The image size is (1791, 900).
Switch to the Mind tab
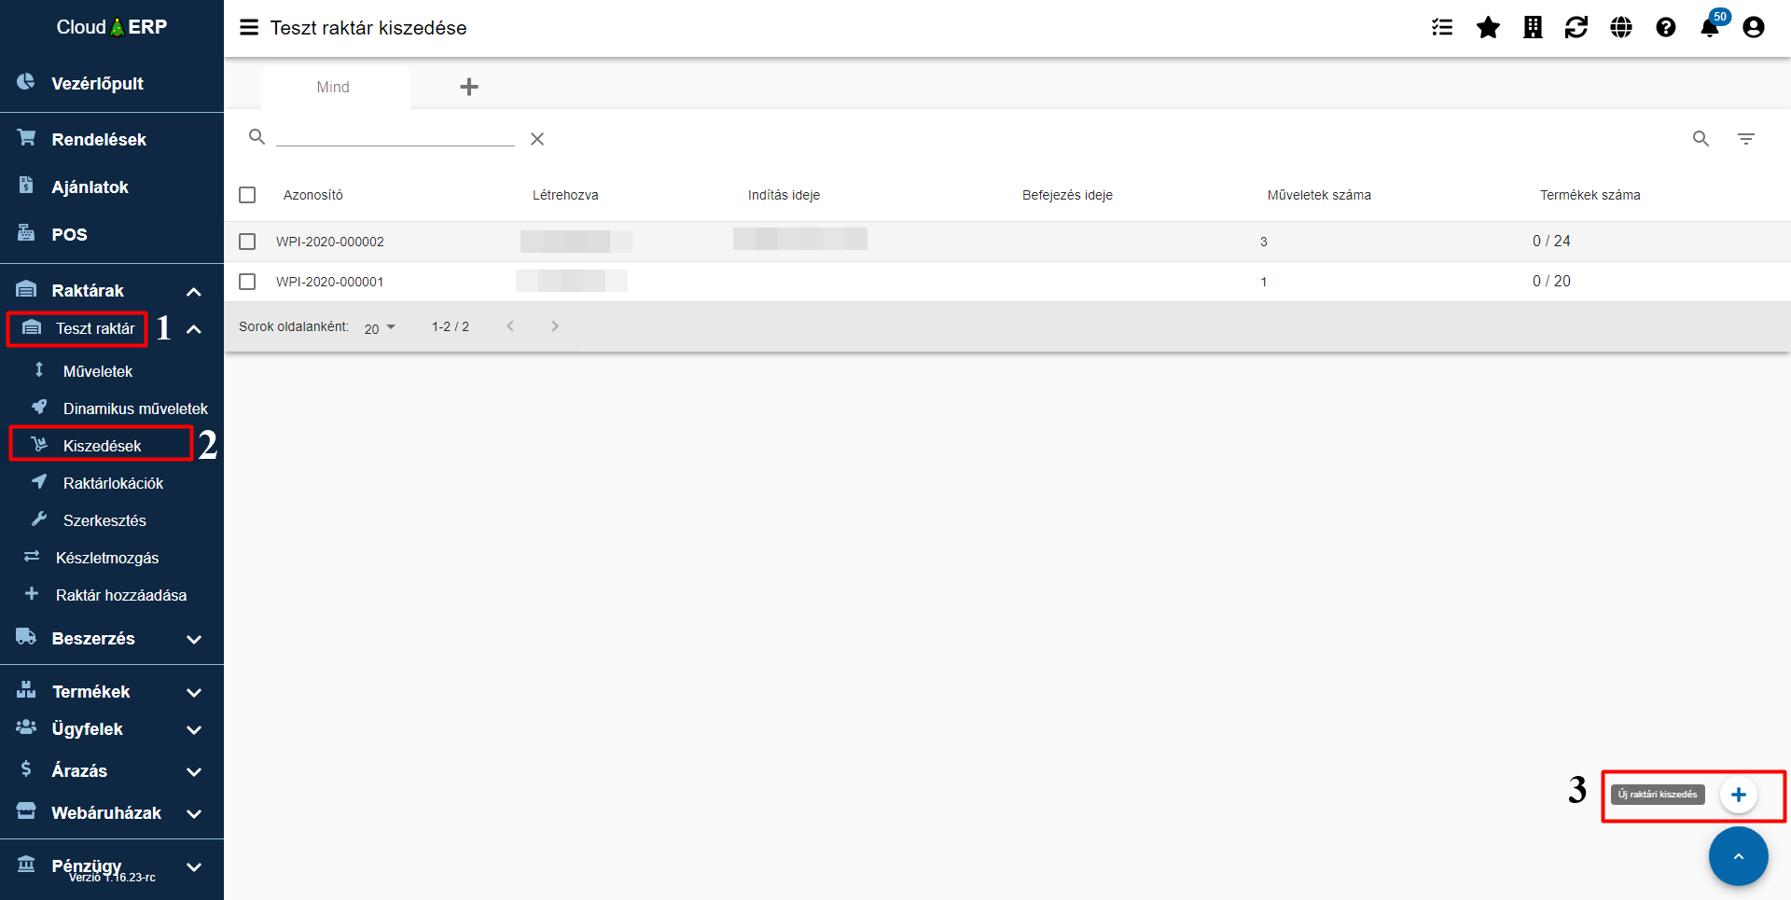[333, 87]
